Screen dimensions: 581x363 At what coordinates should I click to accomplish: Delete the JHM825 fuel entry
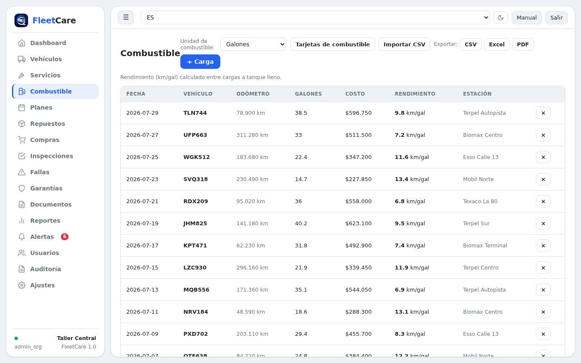[543, 224]
